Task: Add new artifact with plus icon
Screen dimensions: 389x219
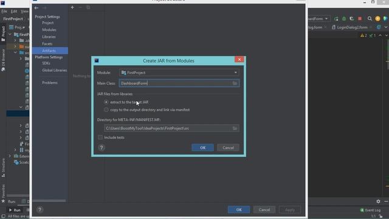Action: (x=72, y=7)
